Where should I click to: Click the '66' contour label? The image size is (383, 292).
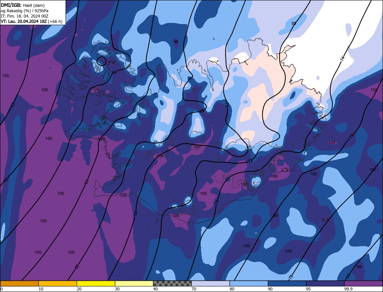[86, 182]
